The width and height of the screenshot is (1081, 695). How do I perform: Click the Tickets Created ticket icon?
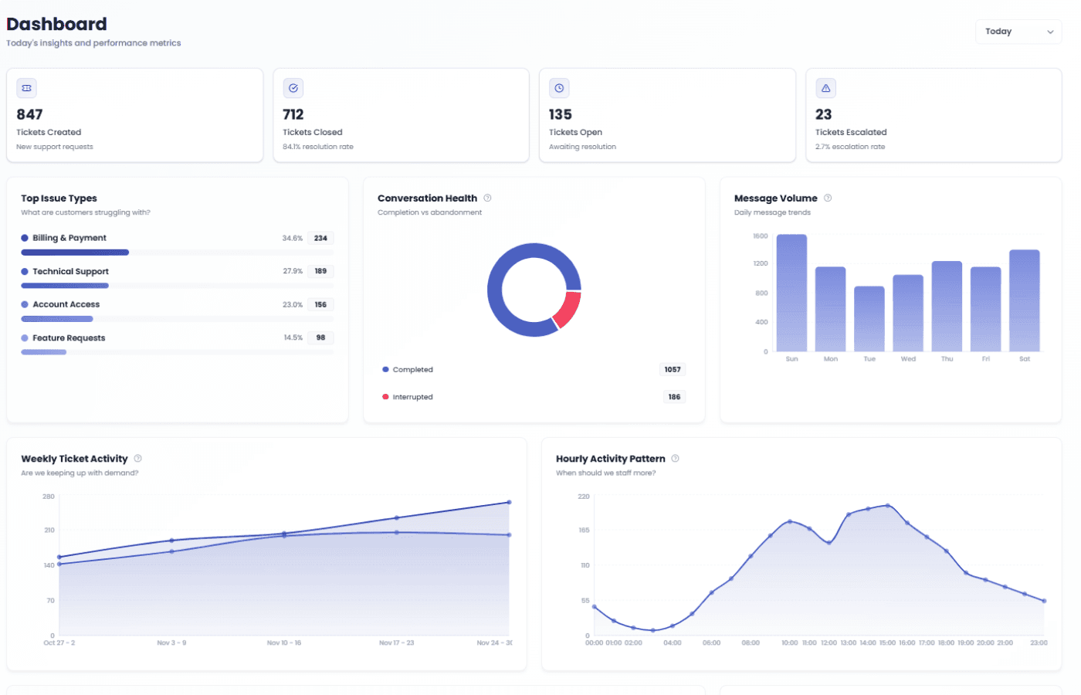tap(26, 88)
